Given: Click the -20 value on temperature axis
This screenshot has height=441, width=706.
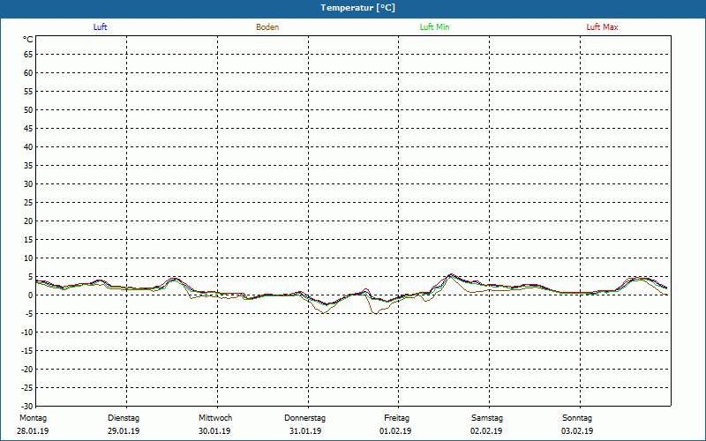Looking at the screenshot, I should (x=27, y=370).
